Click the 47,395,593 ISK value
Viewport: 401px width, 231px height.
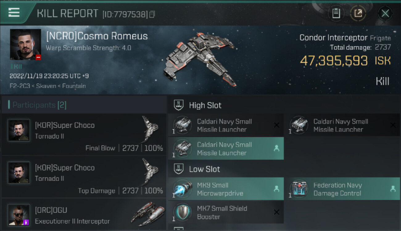point(334,61)
